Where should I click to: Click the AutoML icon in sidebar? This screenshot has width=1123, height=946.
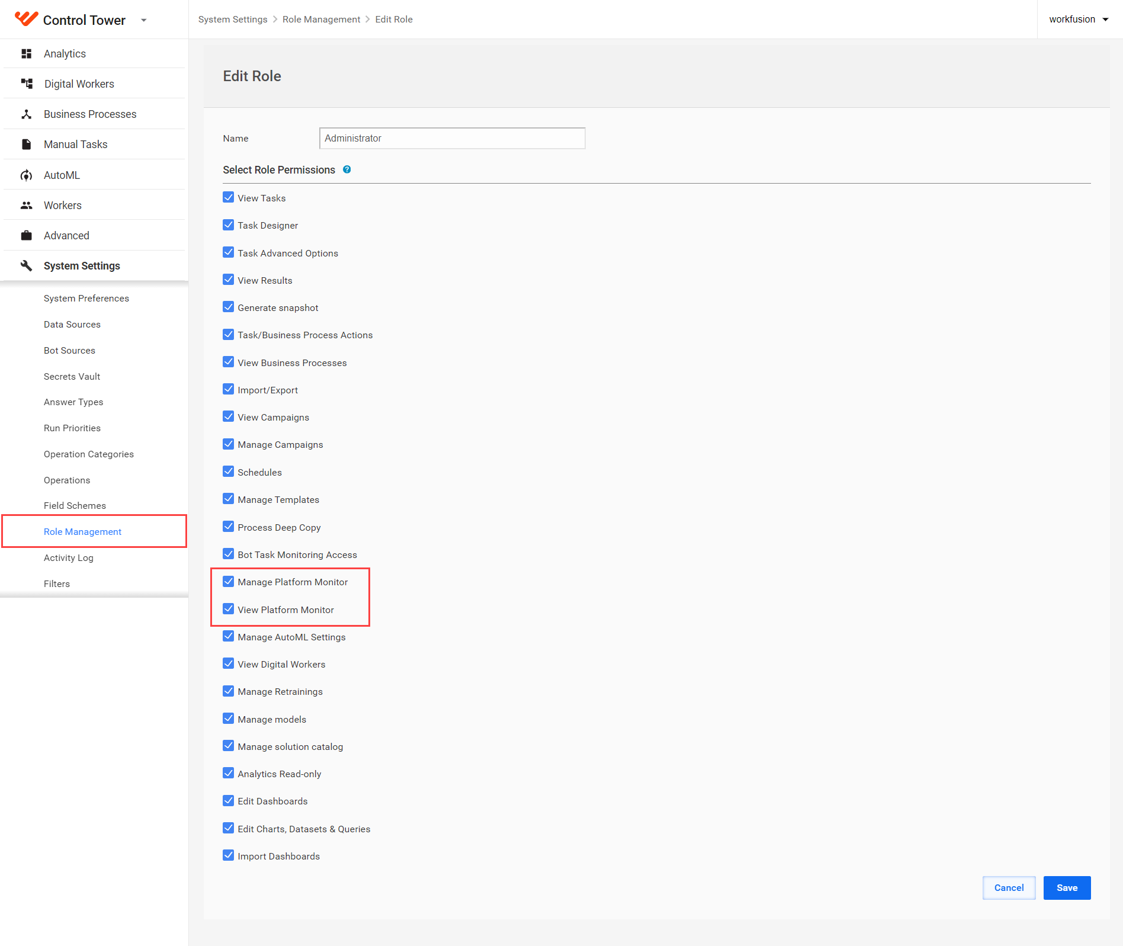click(26, 175)
